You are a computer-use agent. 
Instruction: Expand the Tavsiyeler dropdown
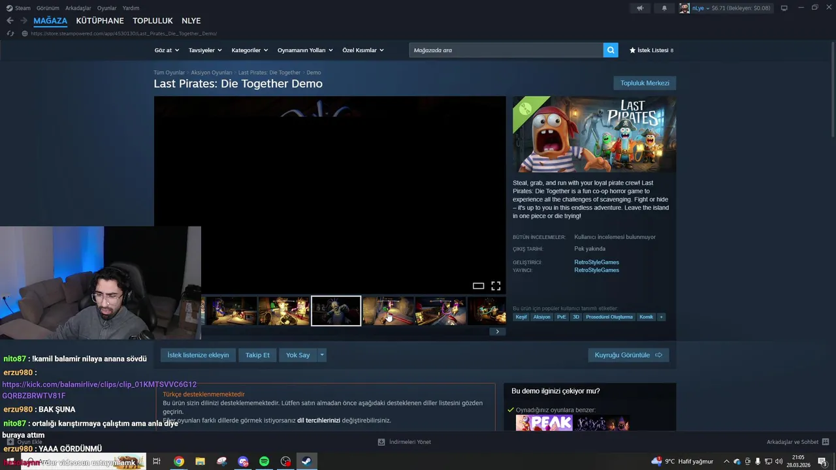coord(205,50)
